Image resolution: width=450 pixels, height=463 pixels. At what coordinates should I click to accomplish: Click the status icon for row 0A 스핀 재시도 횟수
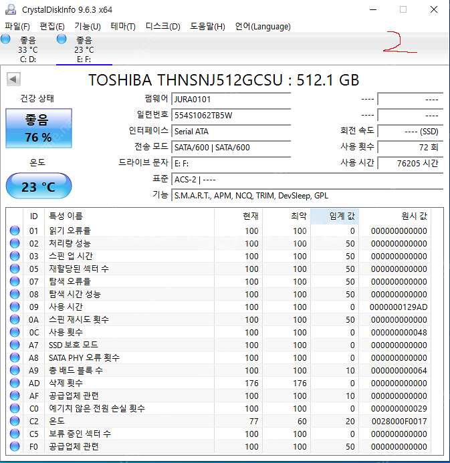(x=15, y=319)
